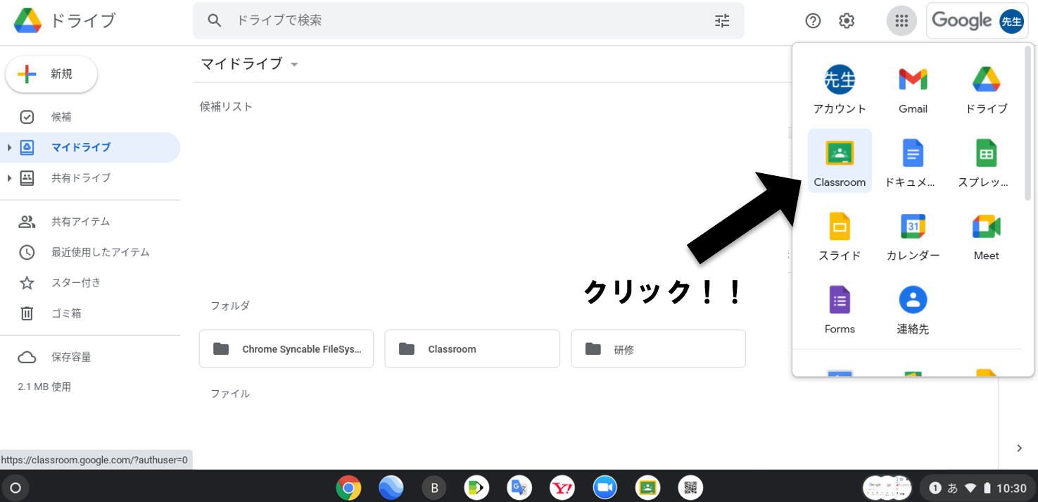This screenshot has width=1038, height=502.
Task: Click the apps panel scrollbar
Action: (1028, 123)
